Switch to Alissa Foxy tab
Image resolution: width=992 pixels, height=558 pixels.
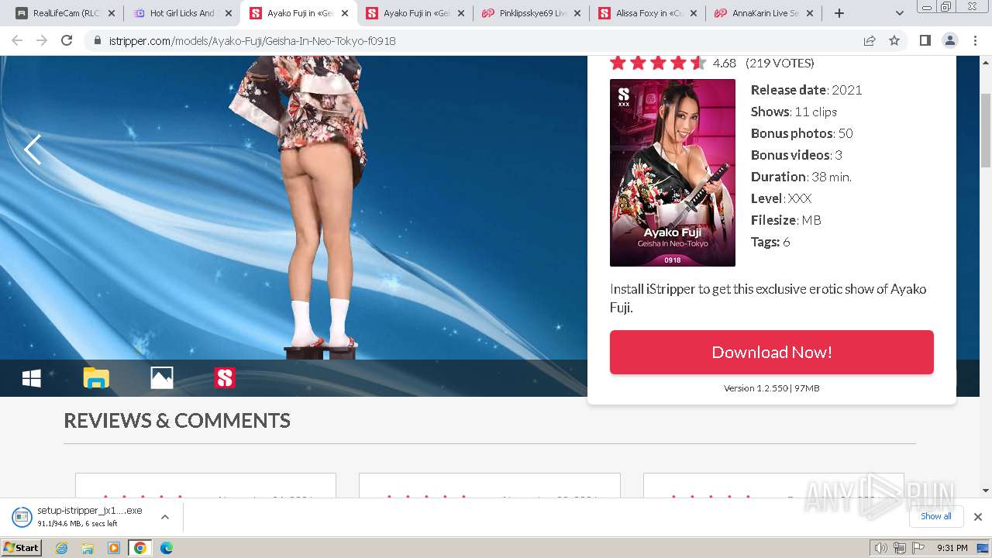(648, 13)
